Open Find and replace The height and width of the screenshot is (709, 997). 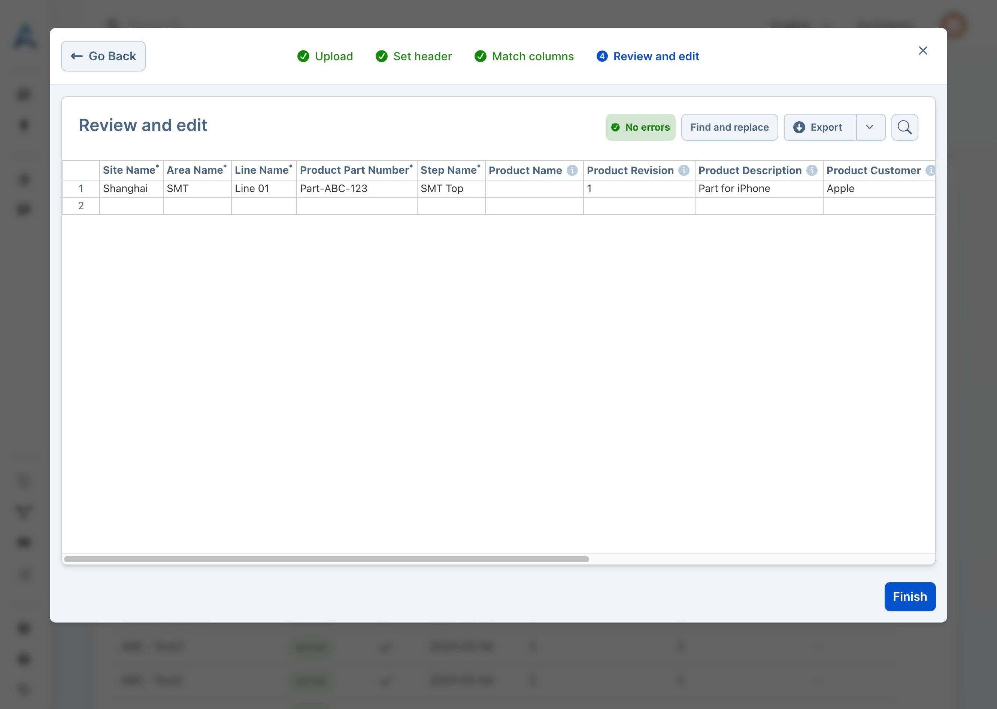[729, 128]
